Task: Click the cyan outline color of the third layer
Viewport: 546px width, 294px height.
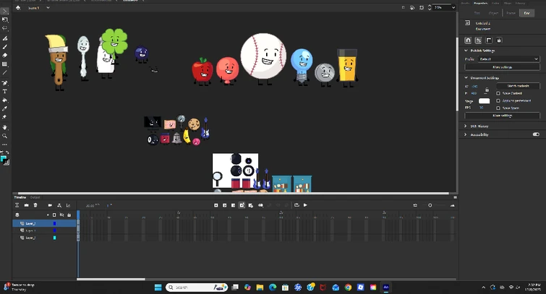Action: coord(54,238)
